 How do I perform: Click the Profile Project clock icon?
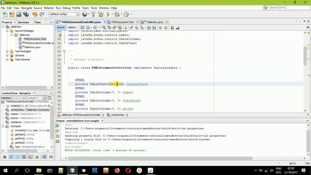tap(126, 14)
